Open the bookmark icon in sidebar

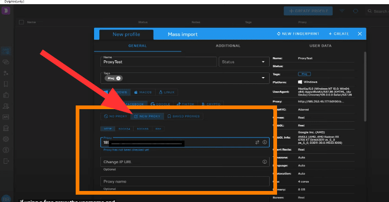(x=6, y=84)
